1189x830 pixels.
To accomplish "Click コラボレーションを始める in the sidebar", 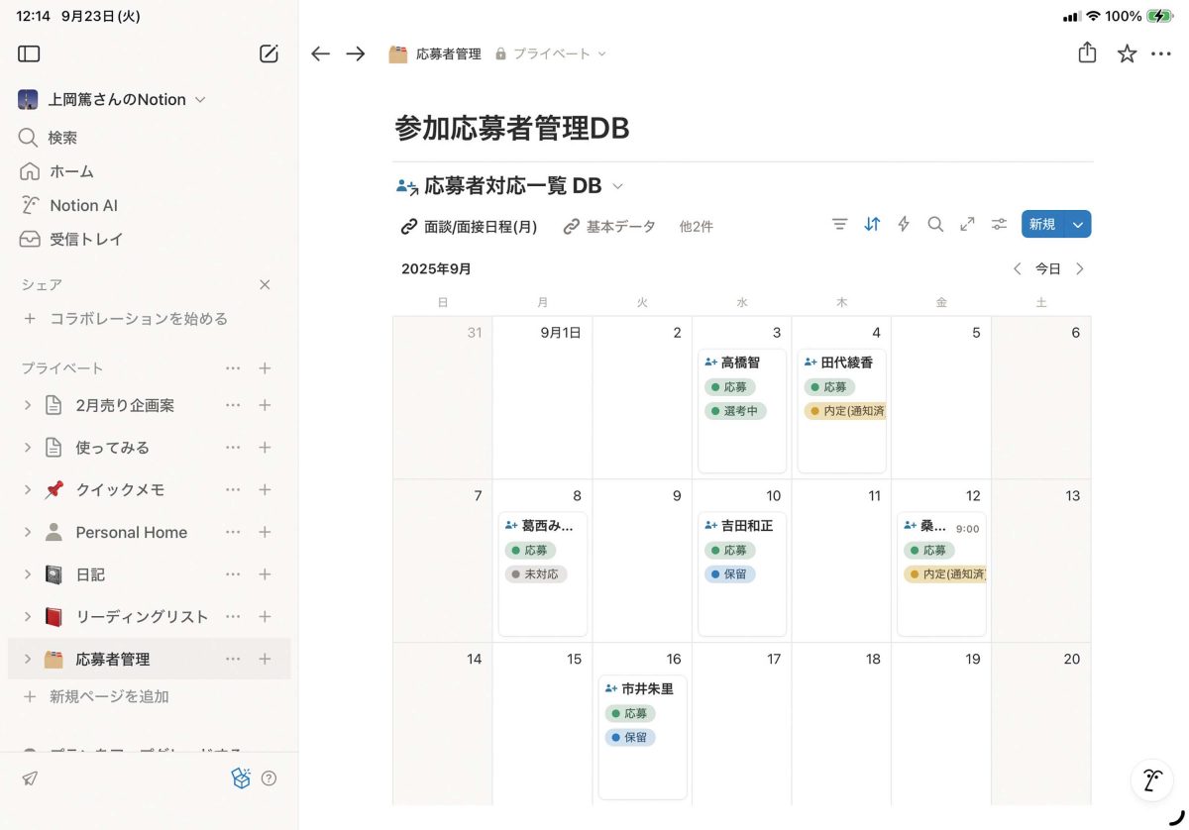I will click(139, 319).
